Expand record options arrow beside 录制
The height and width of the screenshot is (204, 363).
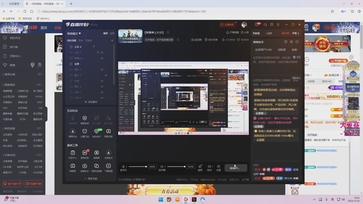(x=212, y=166)
